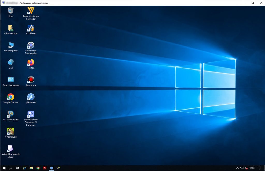Open the notification action center
The height and width of the screenshot is (171, 265).
pyautogui.click(x=259, y=168)
